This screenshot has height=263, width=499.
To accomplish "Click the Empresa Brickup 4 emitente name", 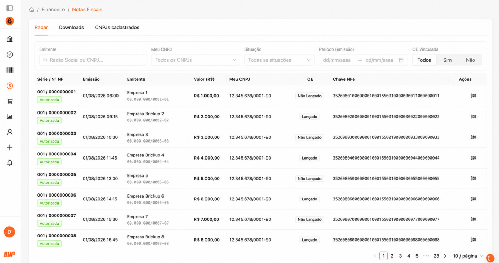I will (x=146, y=155).
